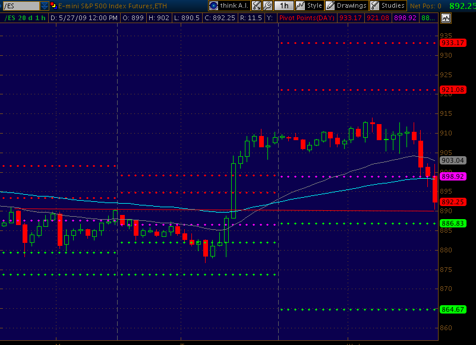Image resolution: width=476 pixels, height=345 pixels.
Task: Click the /ES 20 d 1 h chart label
Action: point(24,18)
